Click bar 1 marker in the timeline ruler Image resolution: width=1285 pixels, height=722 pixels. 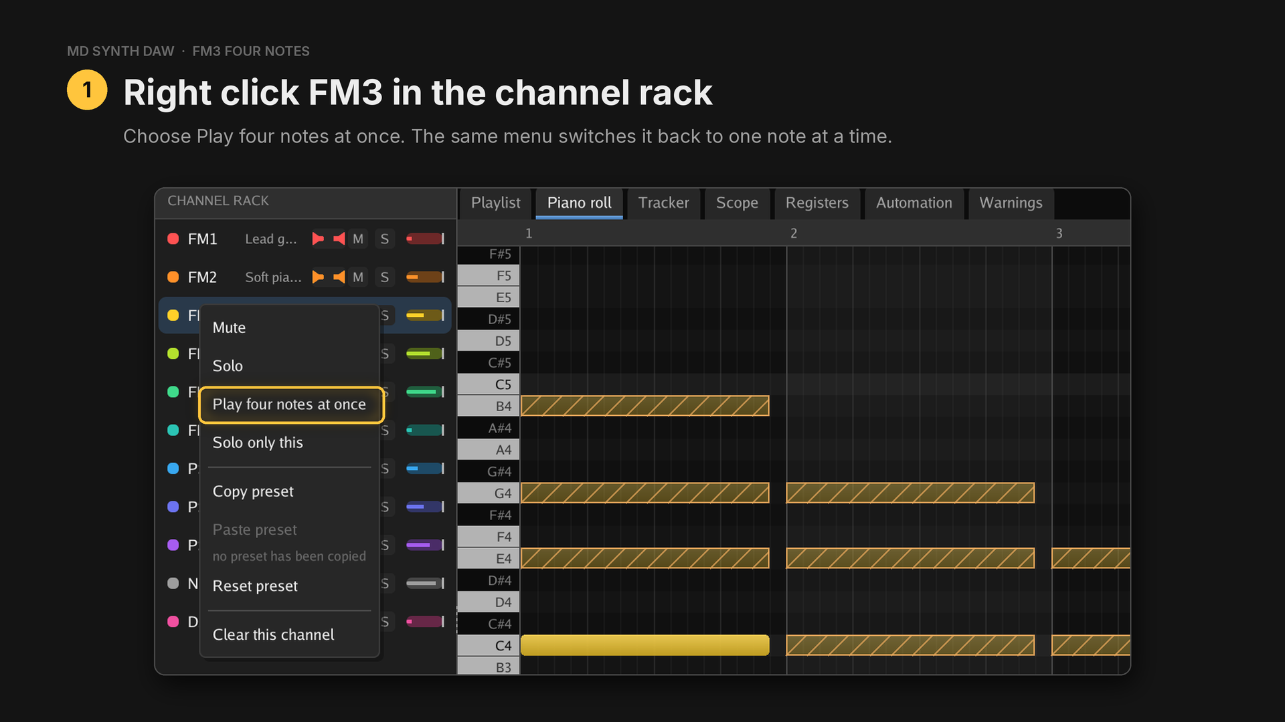529,233
